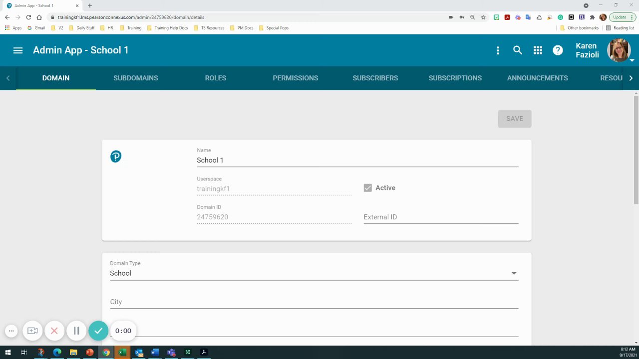Click the zoom magnifier in address bar
This screenshot has height=359, width=639.
pos(472,17)
